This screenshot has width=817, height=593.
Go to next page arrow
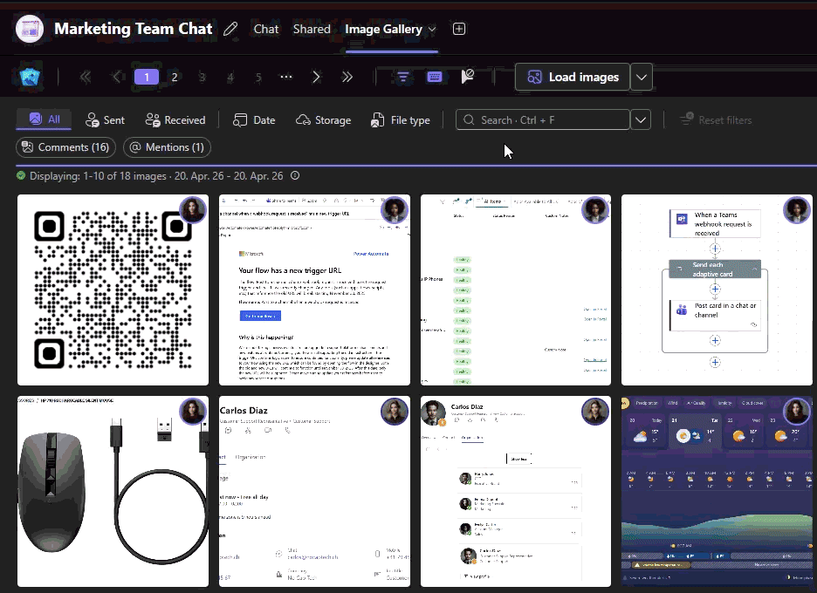point(316,77)
